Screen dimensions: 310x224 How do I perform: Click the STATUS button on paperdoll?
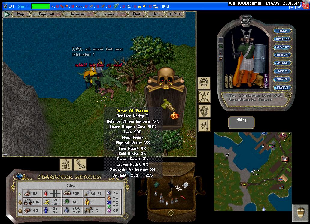pos(282,88)
